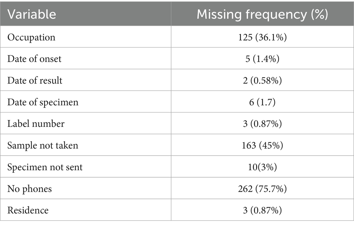Select the Sample not taken cell
The image size is (354, 227).
pos(43,145)
